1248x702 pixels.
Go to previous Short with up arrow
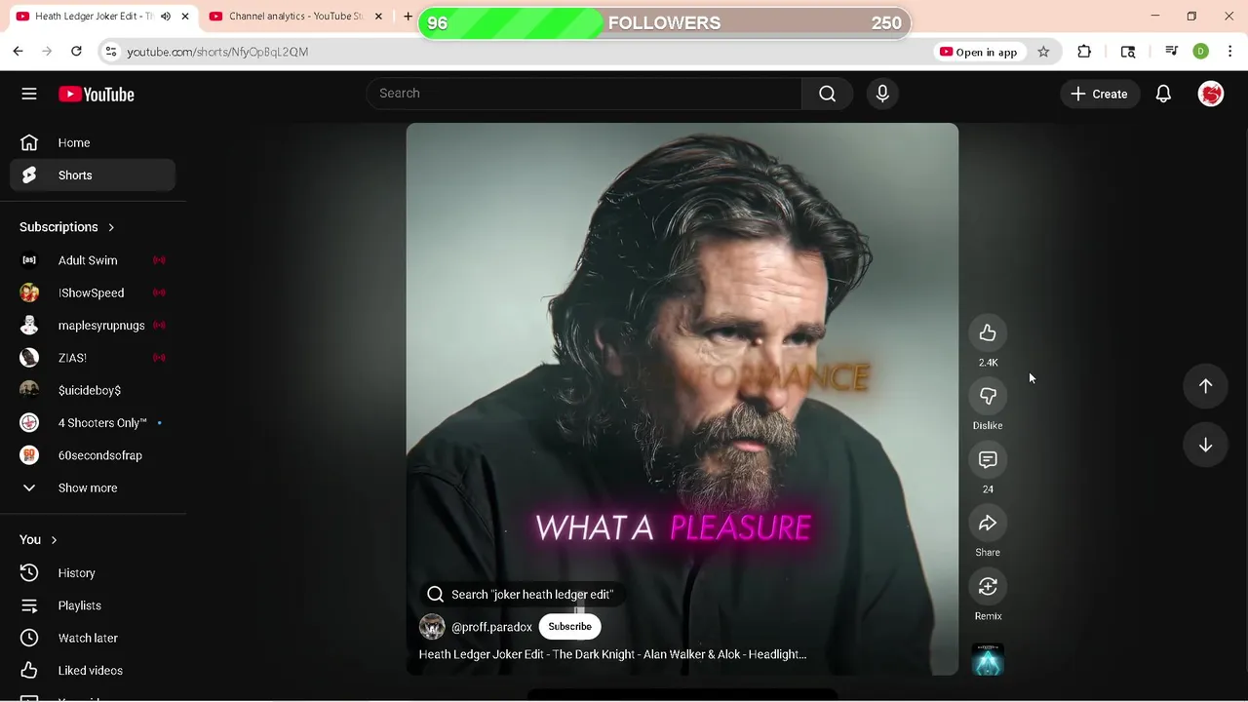(1205, 386)
